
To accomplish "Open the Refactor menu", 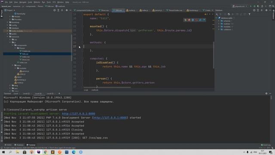I will coord(37,2).
